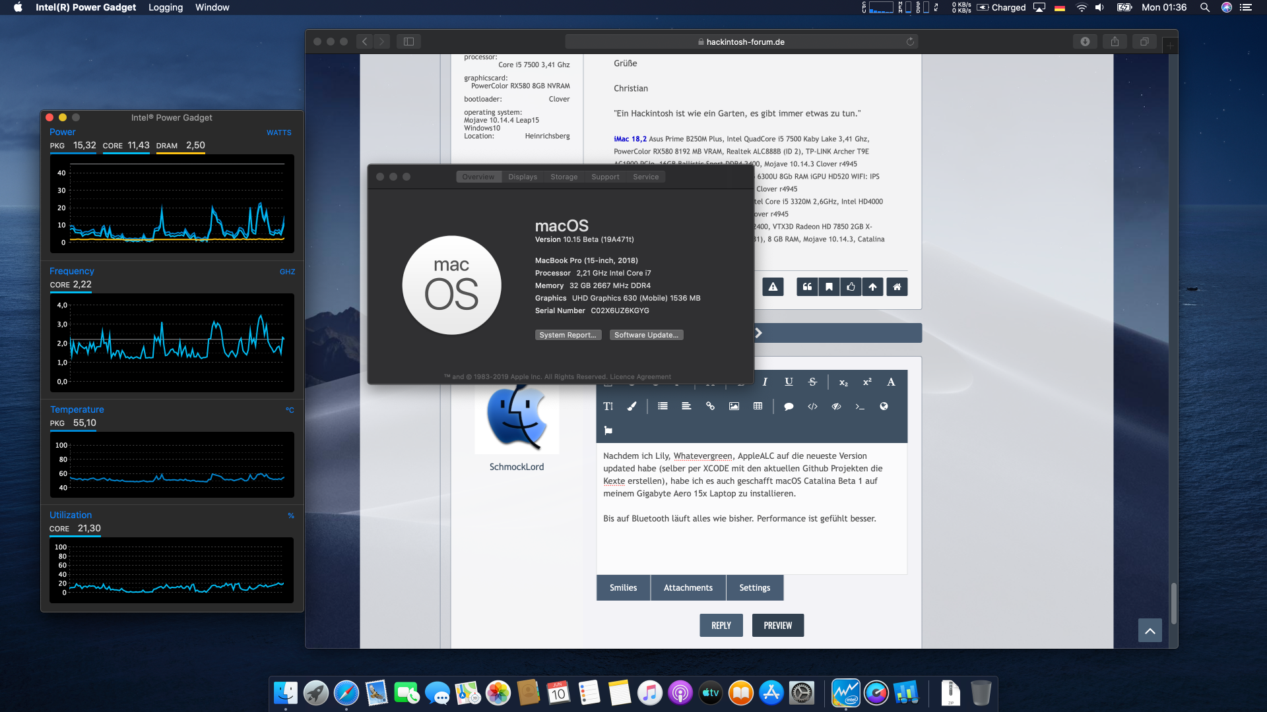The image size is (1267, 712).
Task: Toggle italic formatting in editor
Action: tap(765, 382)
